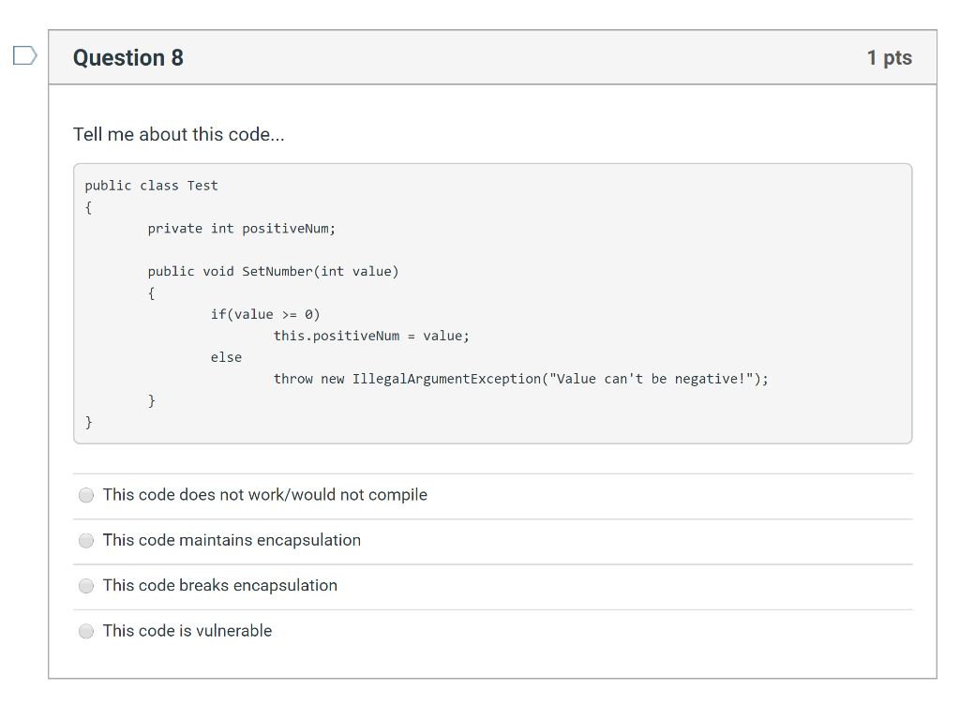Image resolution: width=960 pixels, height=705 pixels.
Task: Choose the 'maintains encapsulation' radio button
Action: tap(86, 540)
